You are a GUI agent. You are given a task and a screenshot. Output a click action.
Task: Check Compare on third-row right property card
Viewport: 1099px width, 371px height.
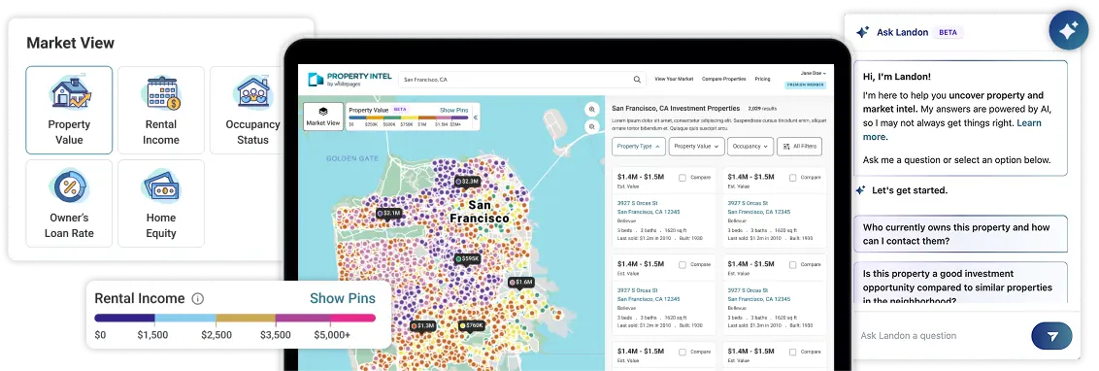[x=793, y=352]
